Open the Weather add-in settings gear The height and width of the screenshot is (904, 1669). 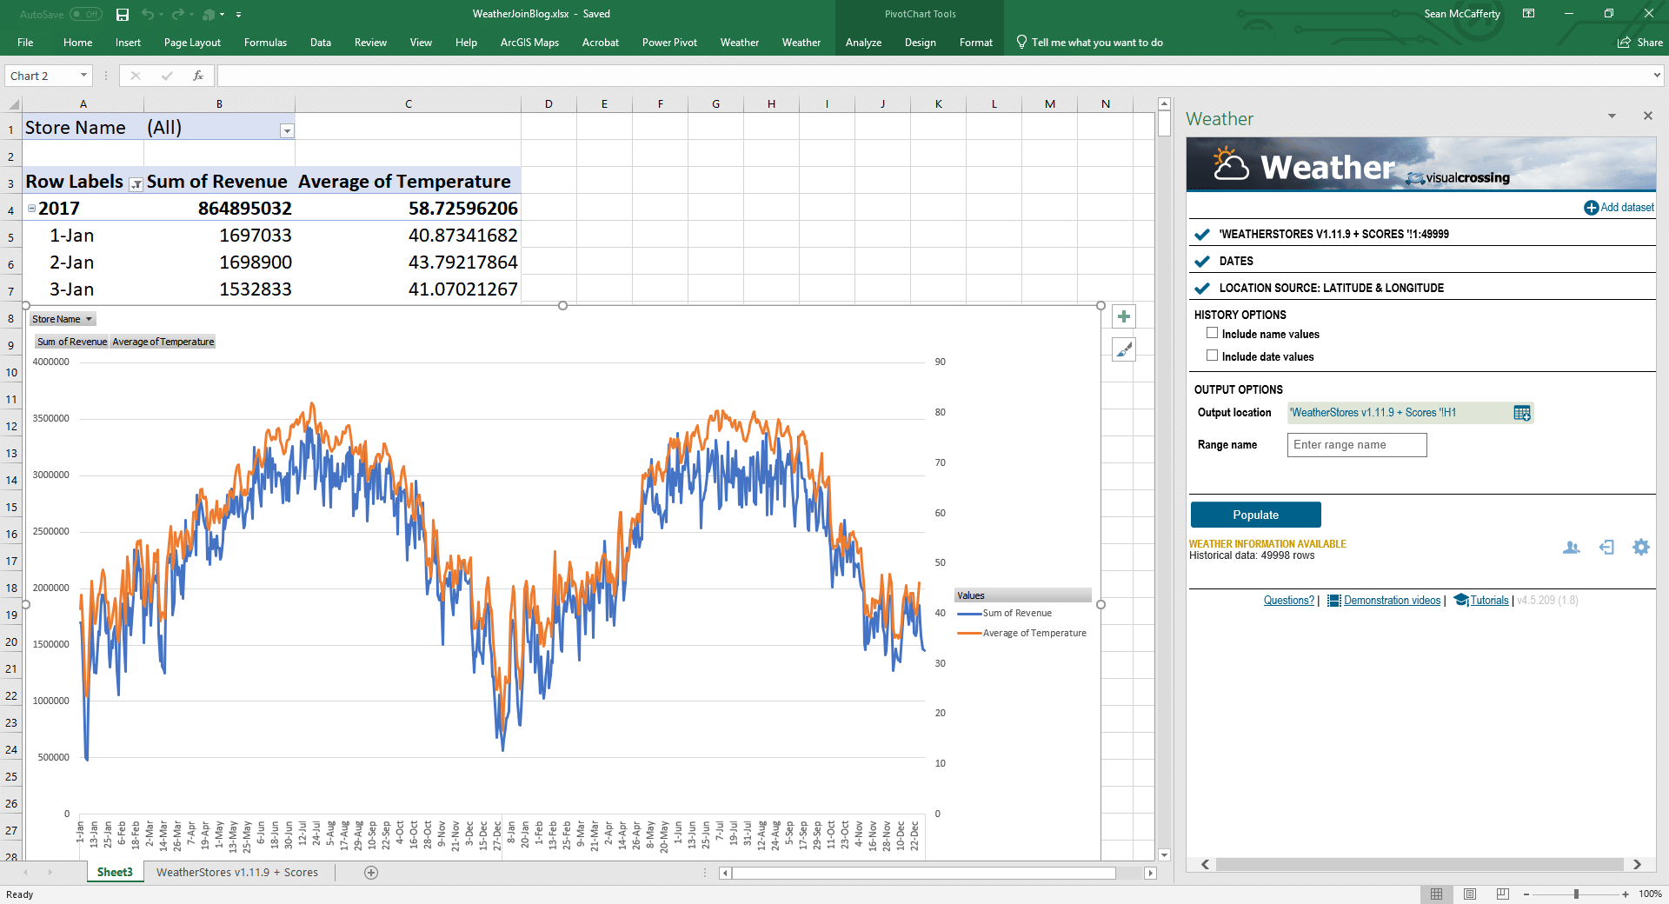click(x=1641, y=548)
